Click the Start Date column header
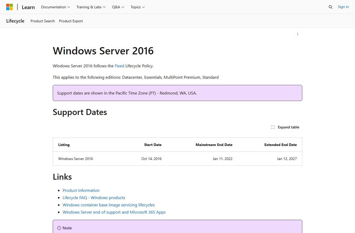 coord(153,145)
